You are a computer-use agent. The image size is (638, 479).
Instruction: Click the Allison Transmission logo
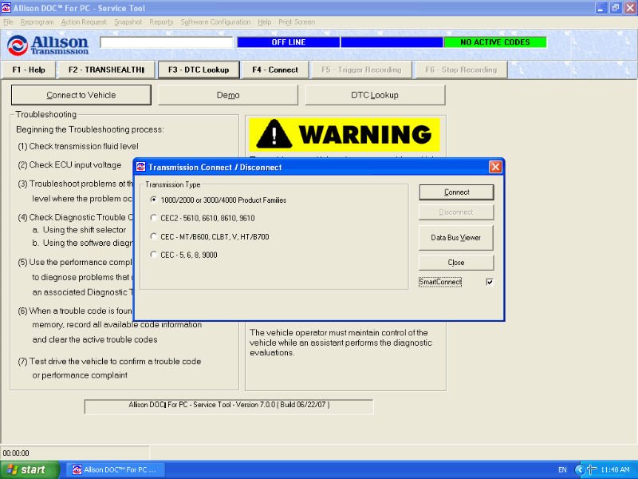(x=48, y=44)
